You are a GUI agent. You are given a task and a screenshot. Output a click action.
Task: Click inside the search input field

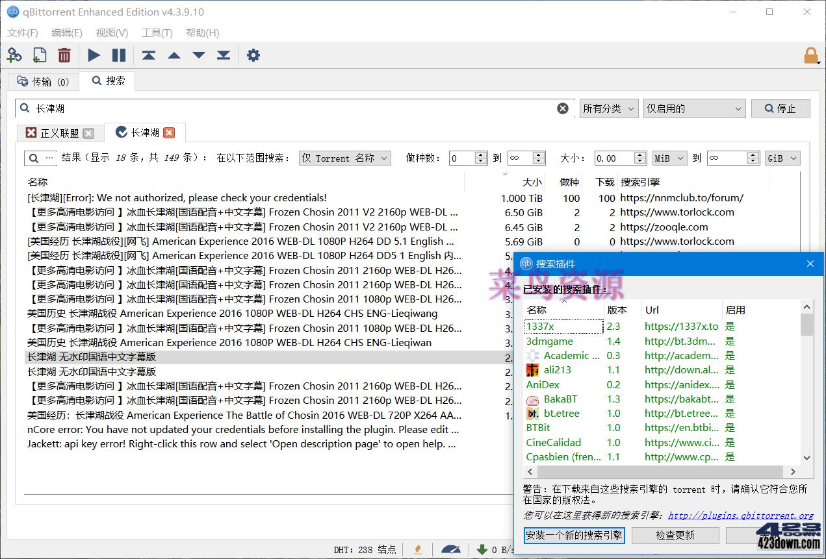(x=260, y=108)
